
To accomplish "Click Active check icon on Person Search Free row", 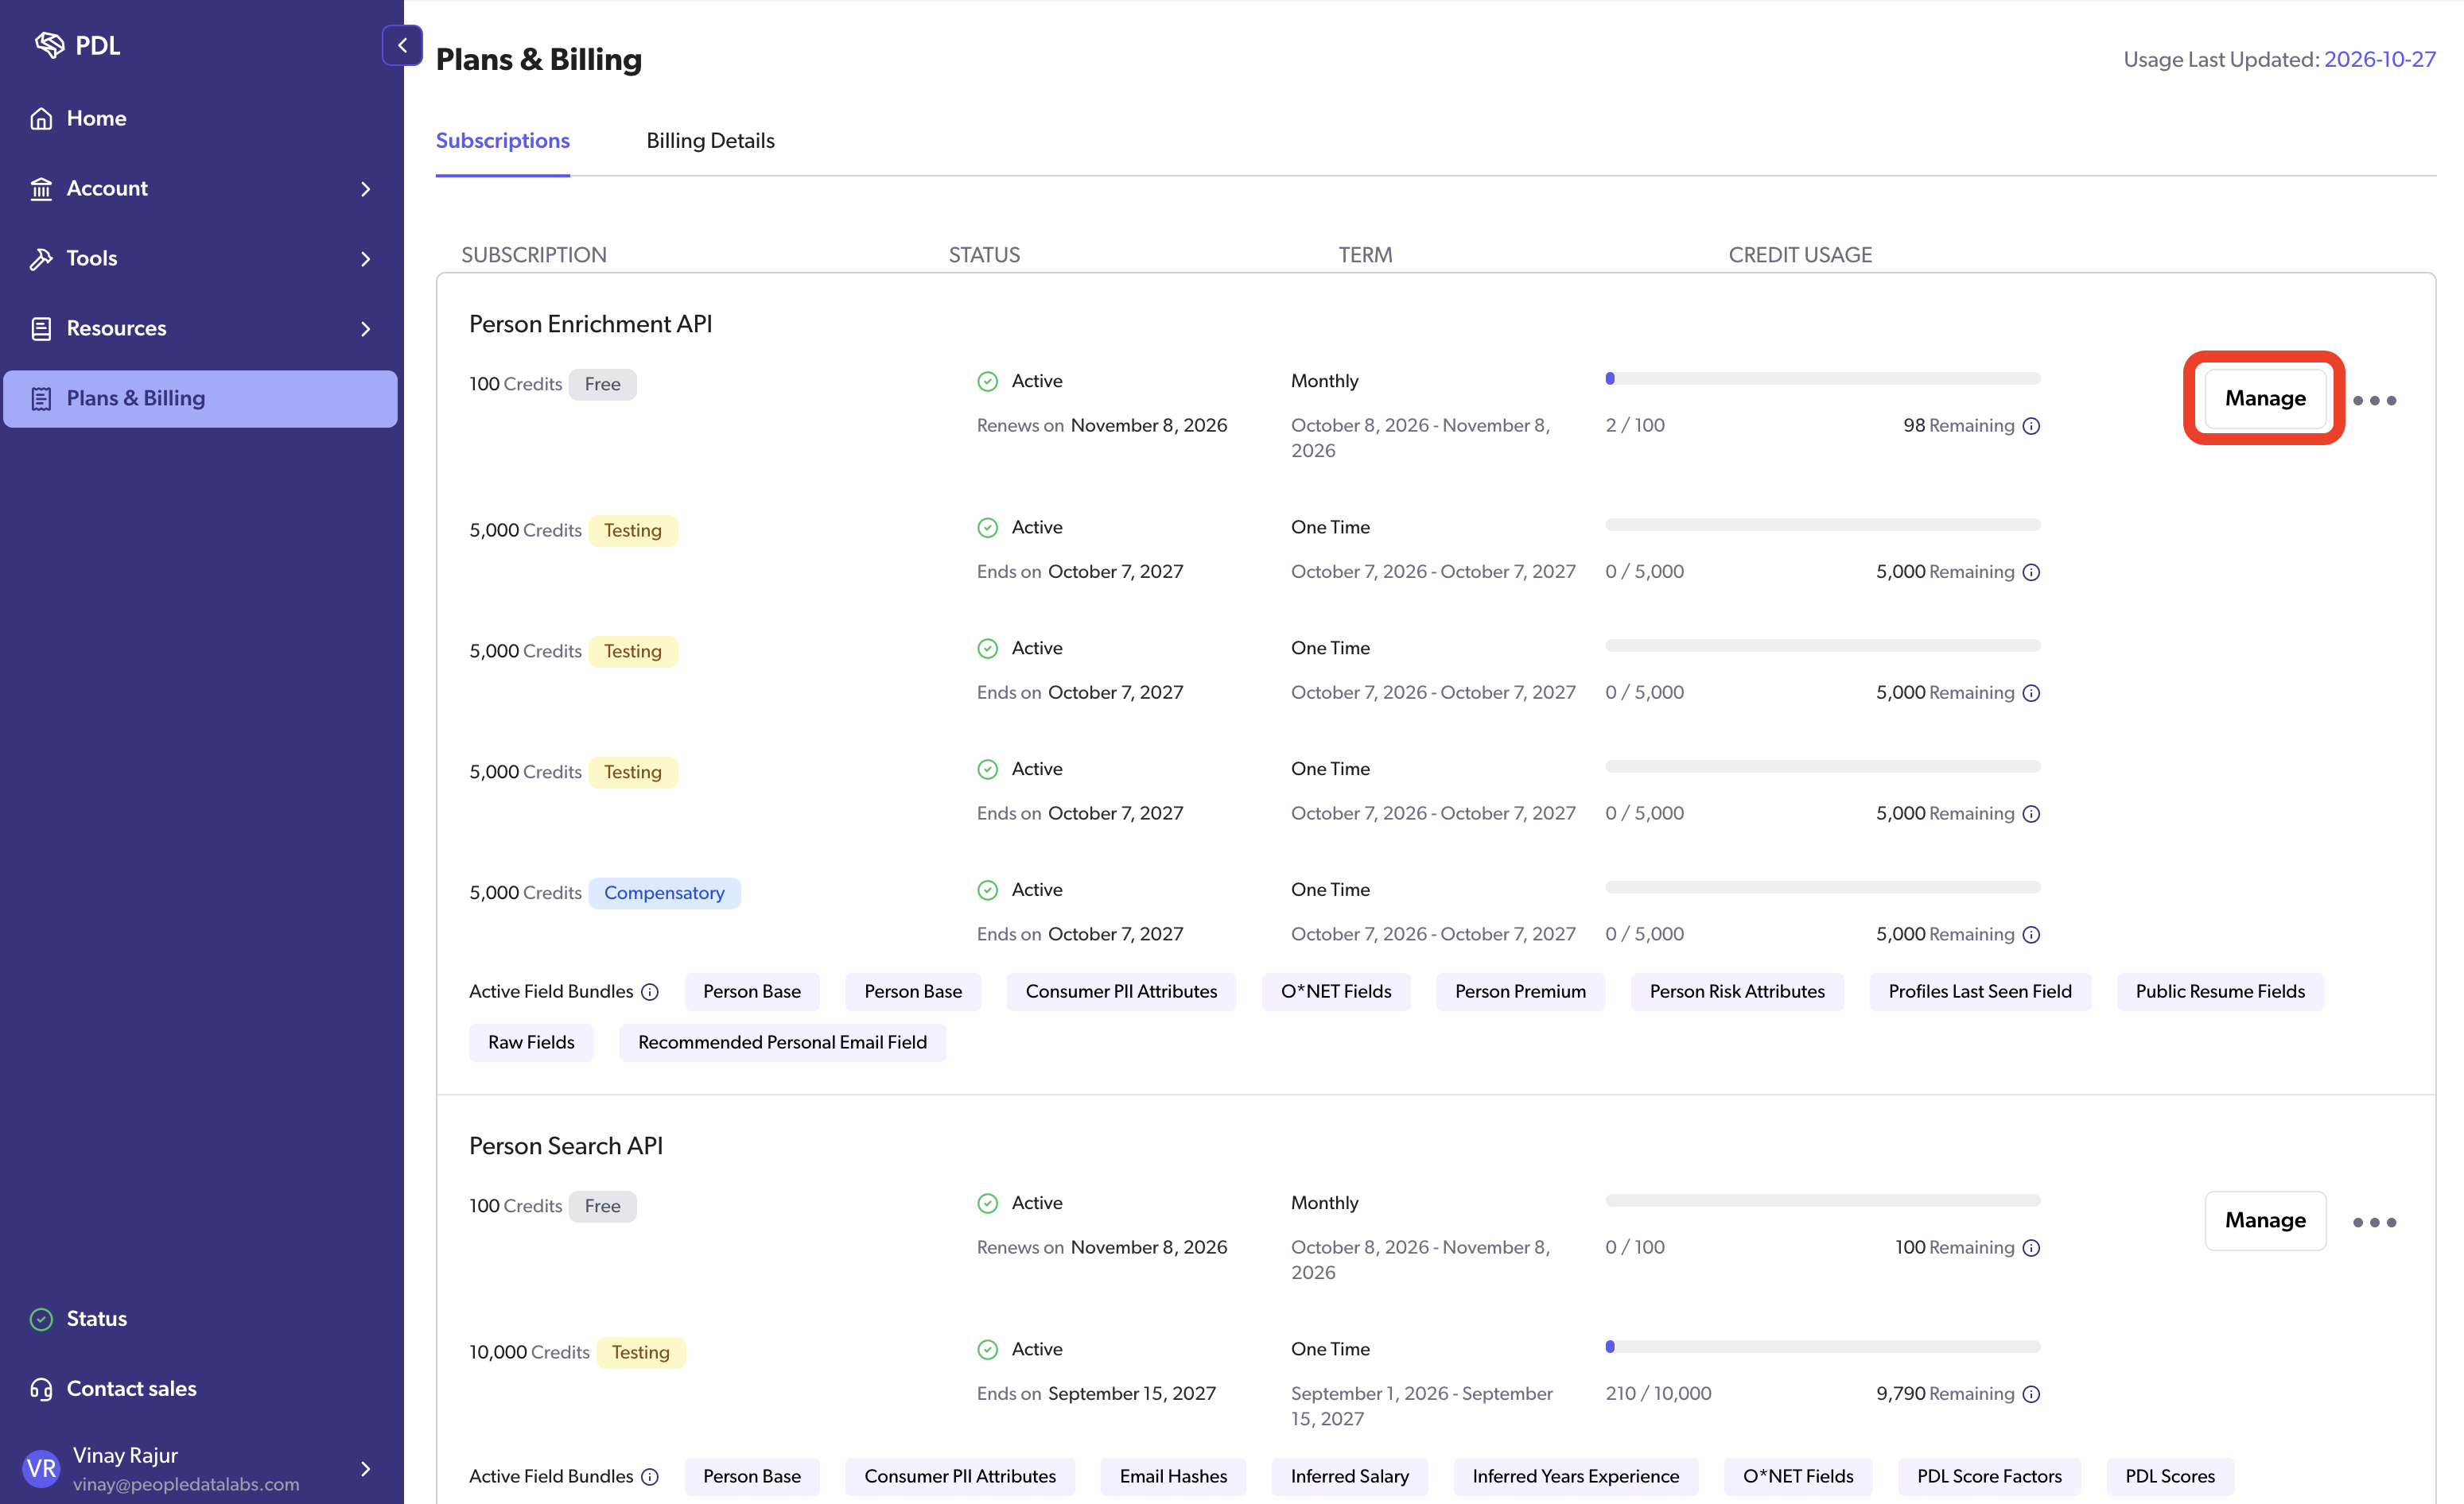I will click(987, 1204).
